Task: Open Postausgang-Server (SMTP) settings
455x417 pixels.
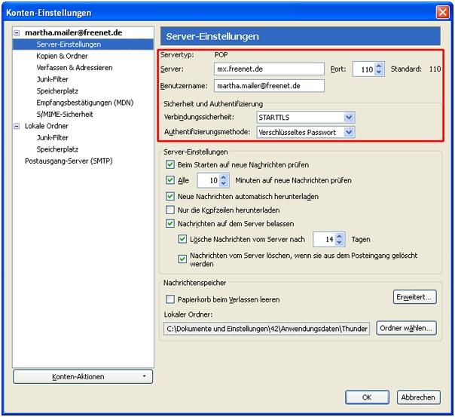Action: tap(69, 161)
